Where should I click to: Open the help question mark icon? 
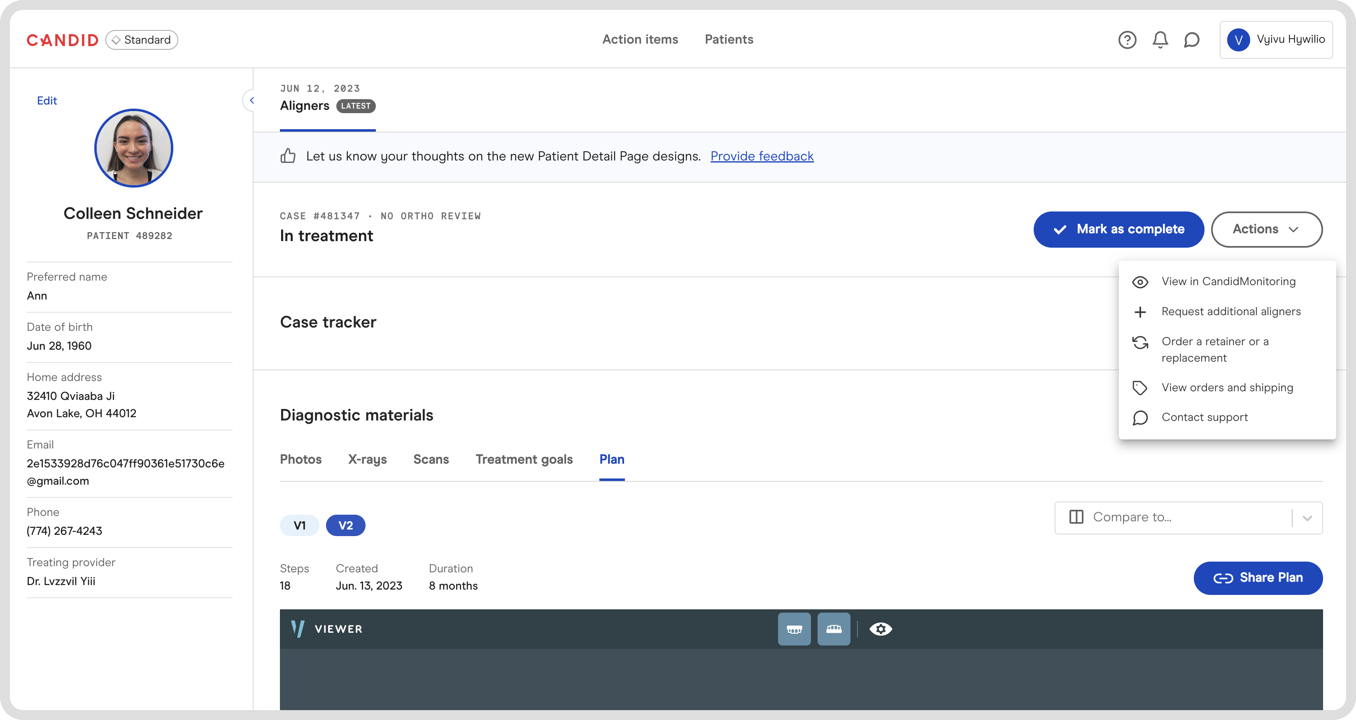1127,40
